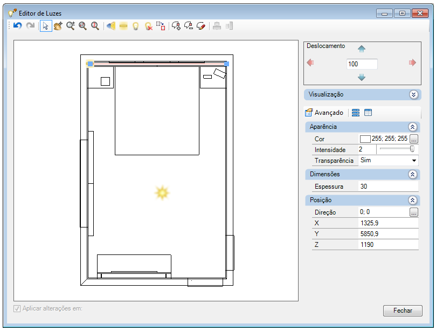Close the Editor de Luzes window
Image resolution: width=436 pixels, height=331 pixels.
[x=420, y=13]
